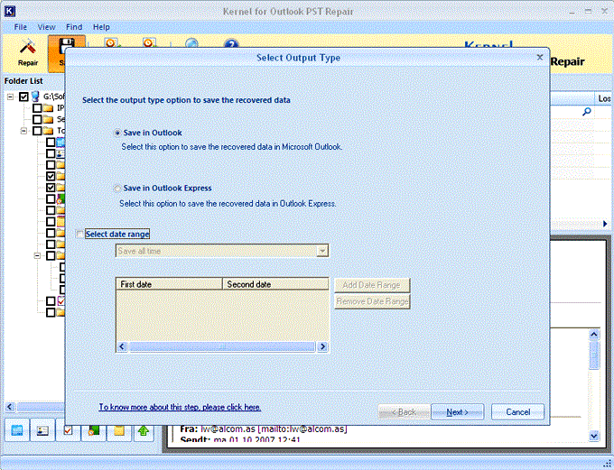Check the calendar folder checkbox in tree
614x470 pixels.
point(51,142)
